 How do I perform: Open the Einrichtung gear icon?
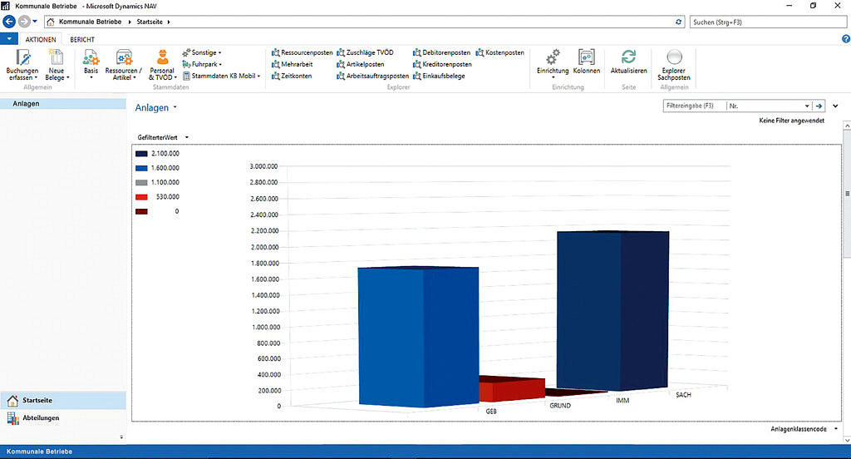[553, 58]
